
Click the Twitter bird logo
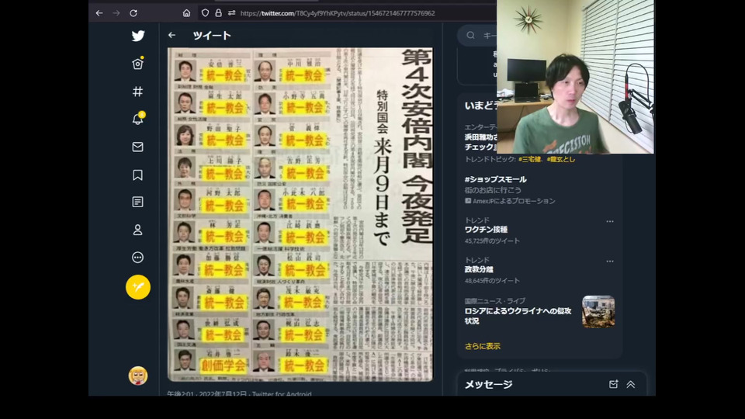(x=138, y=36)
